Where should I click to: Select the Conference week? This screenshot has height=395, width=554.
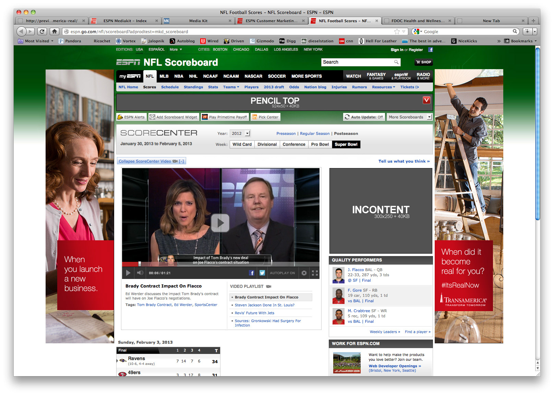[294, 144]
